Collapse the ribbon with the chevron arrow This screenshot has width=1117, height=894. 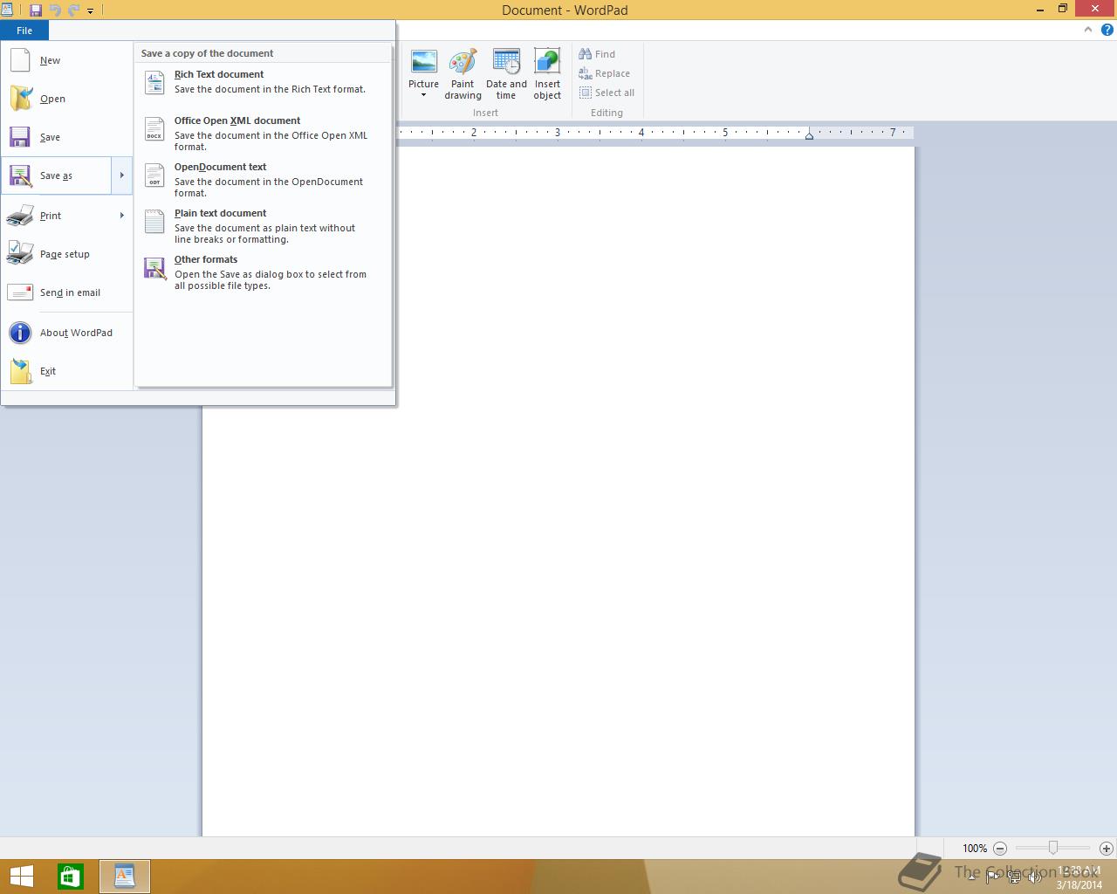1088,30
